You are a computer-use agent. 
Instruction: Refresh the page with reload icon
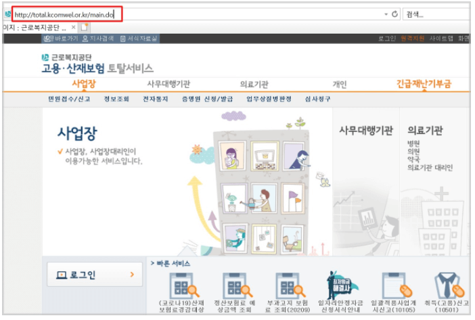click(394, 14)
